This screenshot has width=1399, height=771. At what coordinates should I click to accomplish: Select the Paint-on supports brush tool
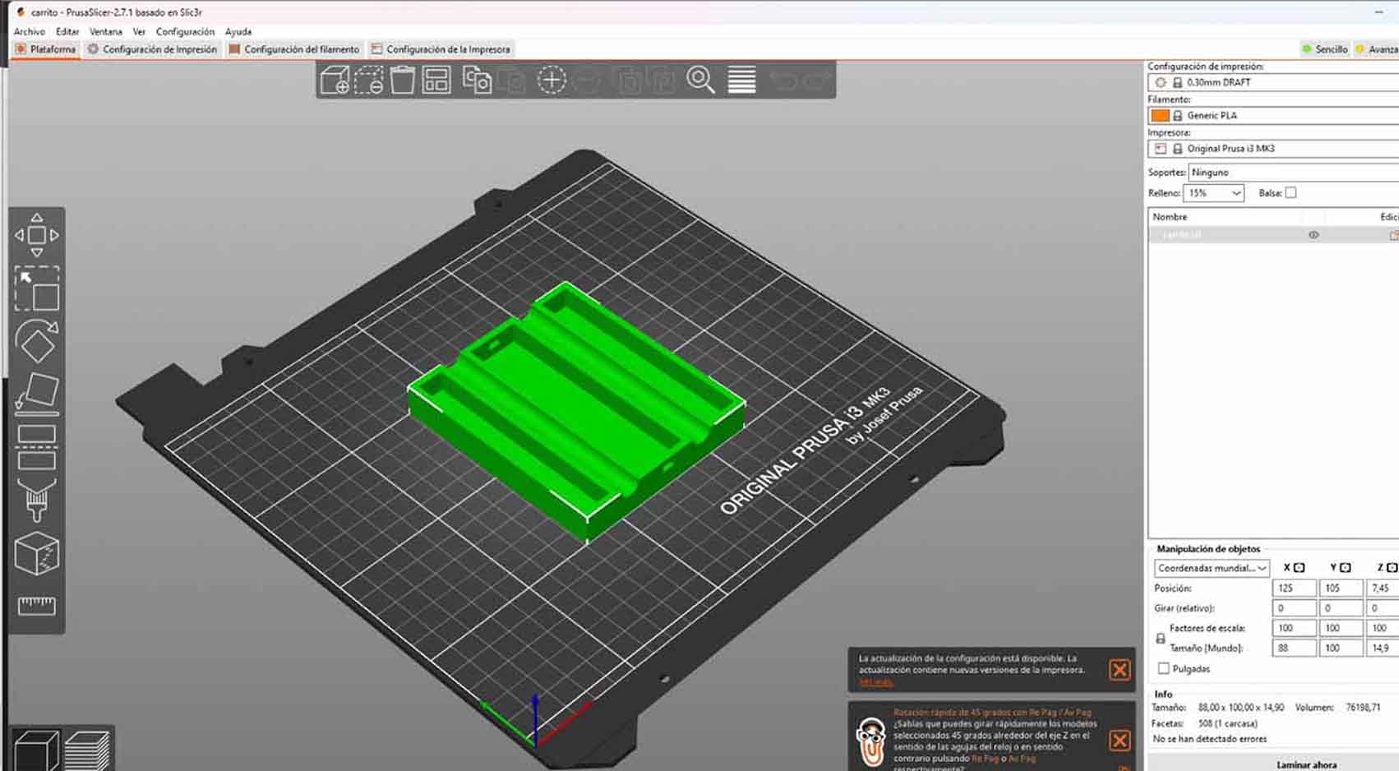click(37, 501)
